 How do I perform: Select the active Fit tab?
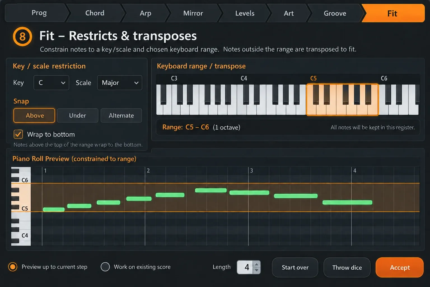click(392, 13)
